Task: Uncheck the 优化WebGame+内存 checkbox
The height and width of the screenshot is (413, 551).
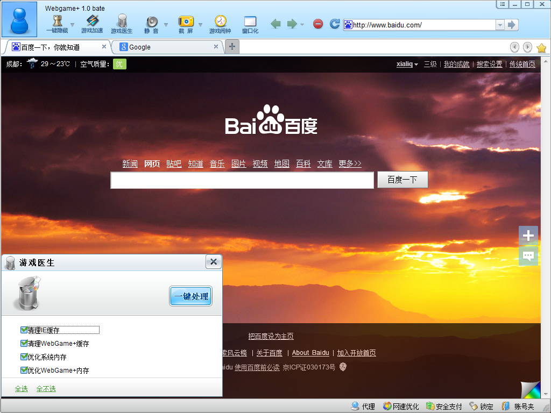Action: tap(24, 370)
